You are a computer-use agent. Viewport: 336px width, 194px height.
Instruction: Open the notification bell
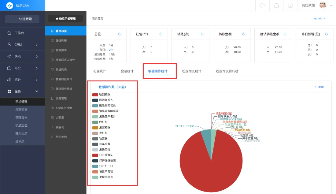click(276, 5)
